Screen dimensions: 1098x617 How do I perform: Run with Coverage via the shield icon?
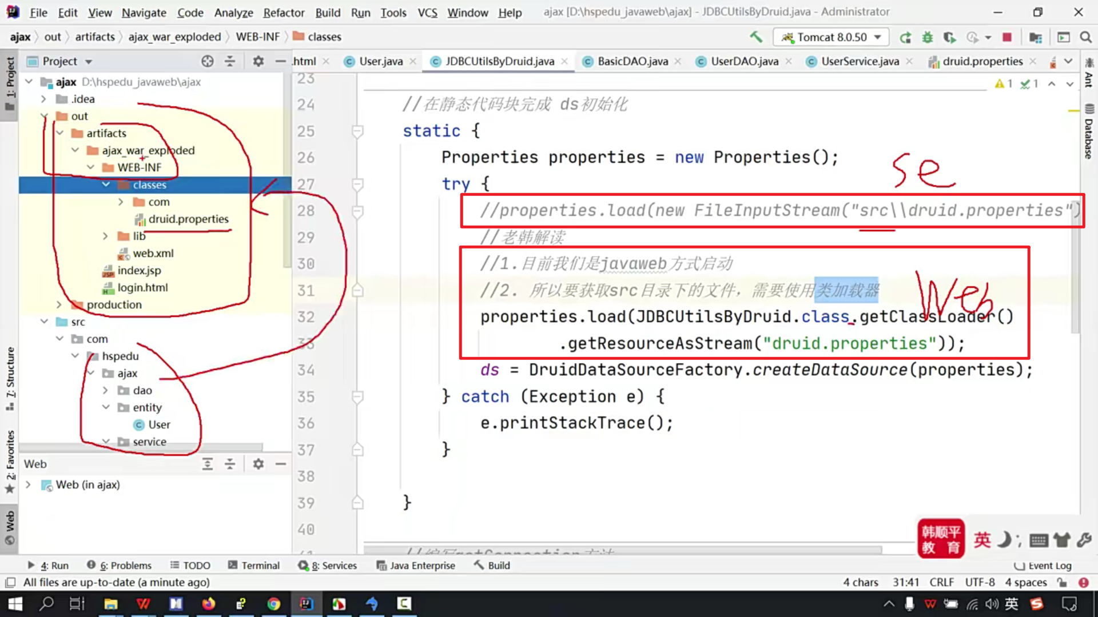(x=950, y=37)
